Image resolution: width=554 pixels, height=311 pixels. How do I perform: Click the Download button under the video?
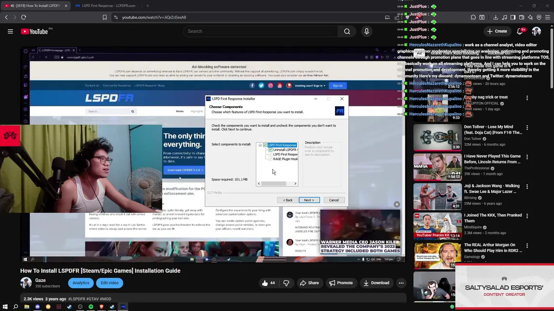coord(376,283)
